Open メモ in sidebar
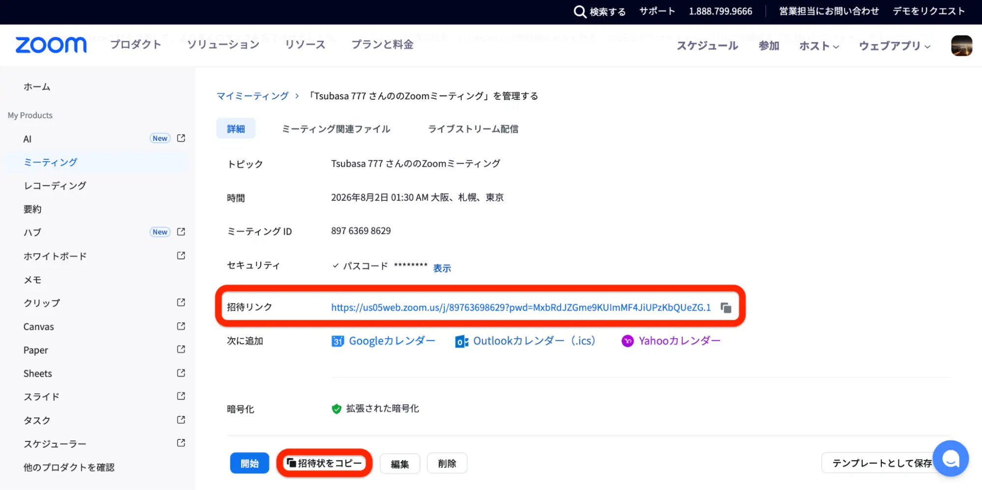 32,280
